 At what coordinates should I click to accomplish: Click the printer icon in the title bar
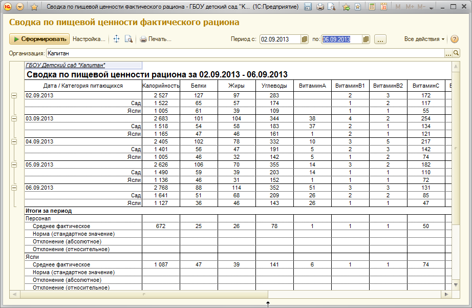pos(320,7)
